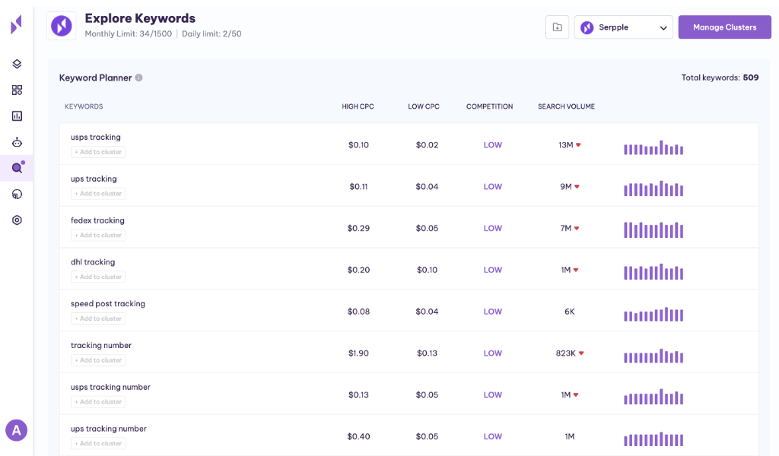Sort by the KEYWORDS column header

click(x=84, y=106)
